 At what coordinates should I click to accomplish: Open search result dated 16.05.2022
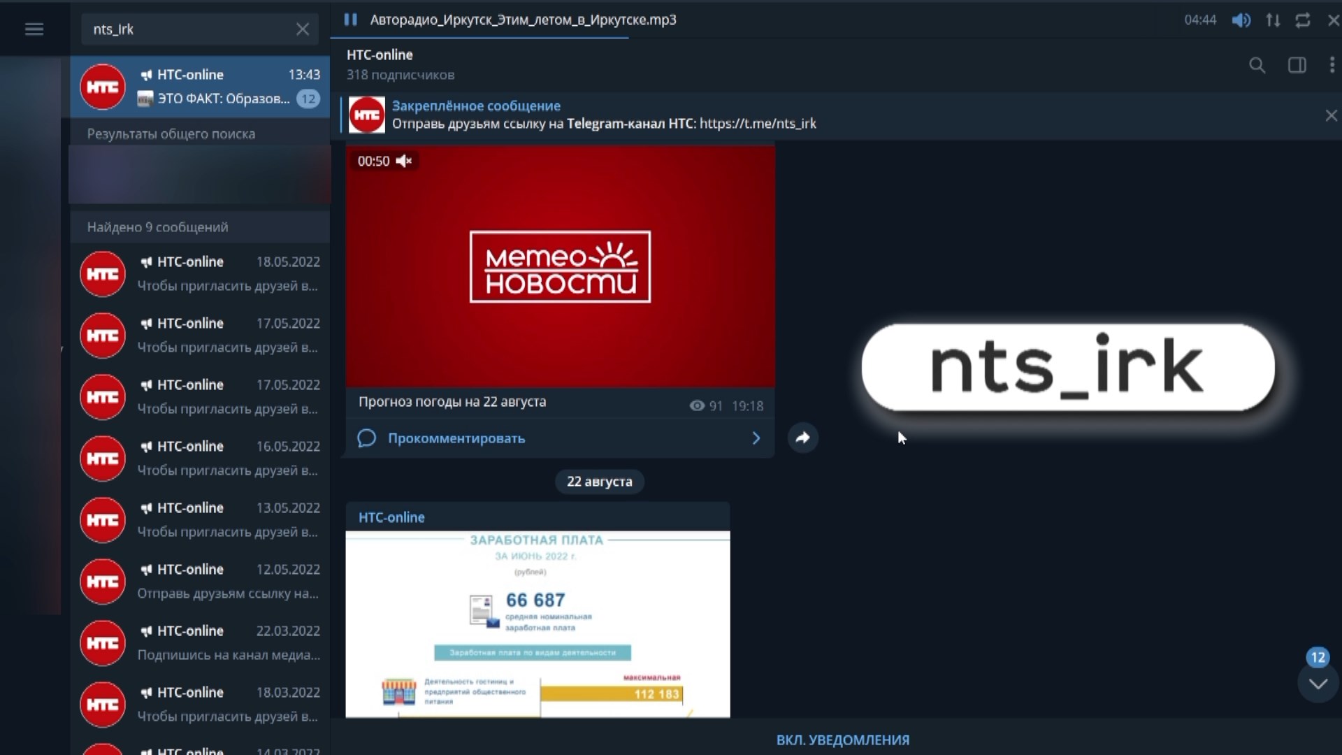200,458
